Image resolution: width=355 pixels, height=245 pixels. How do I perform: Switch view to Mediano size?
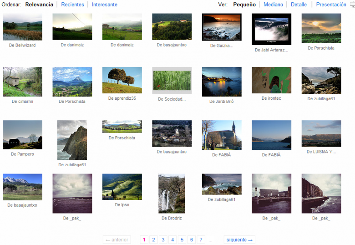coord(273,5)
